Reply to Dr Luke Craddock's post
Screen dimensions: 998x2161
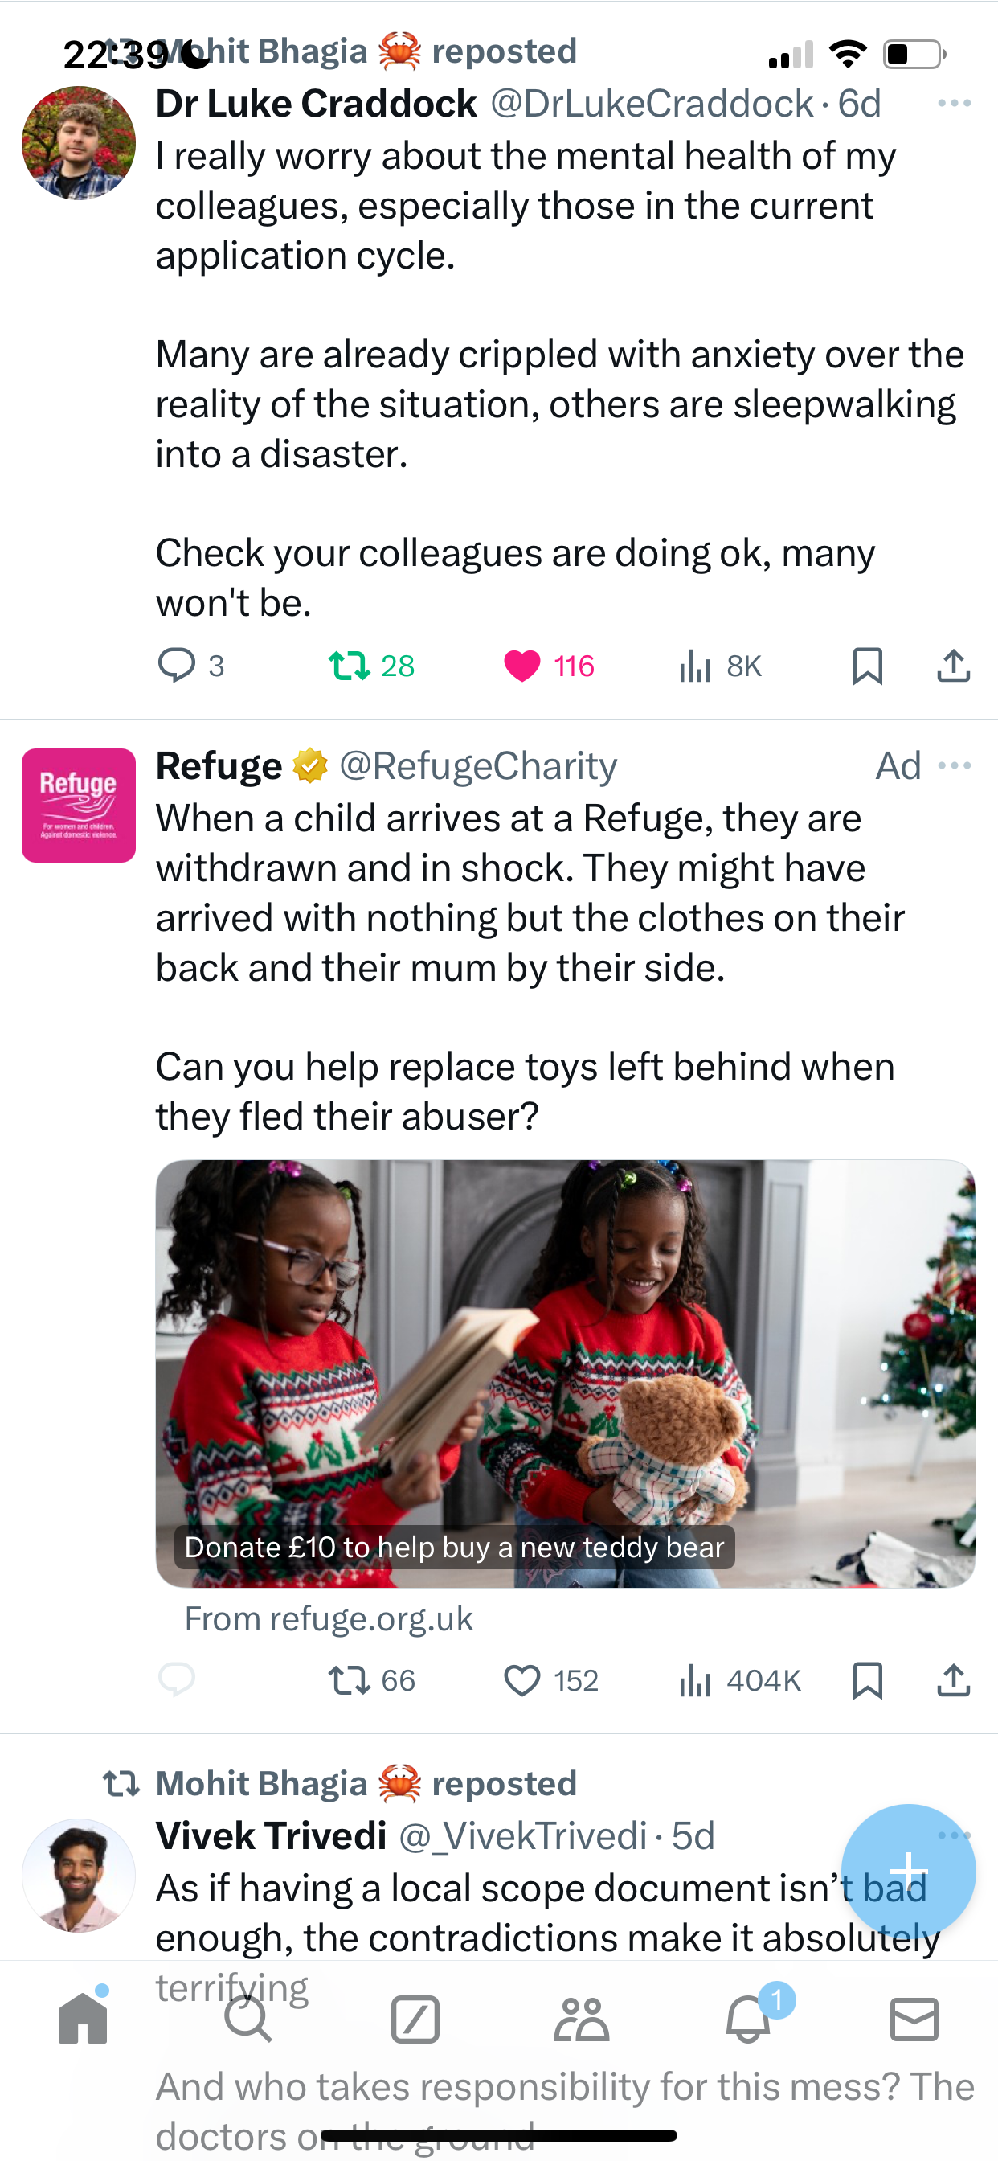click(x=191, y=666)
